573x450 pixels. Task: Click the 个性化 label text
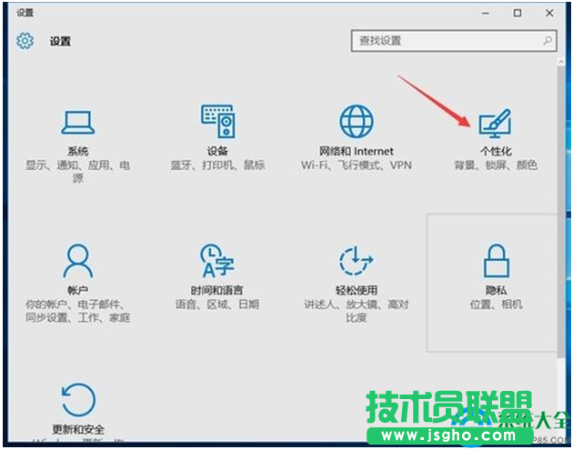pos(496,151)
